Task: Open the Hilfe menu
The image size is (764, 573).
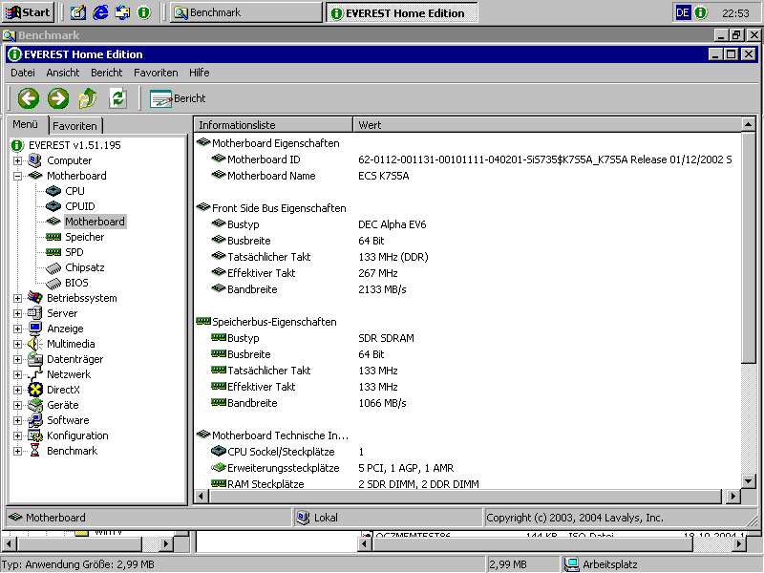Action: (x=200, y=73)
